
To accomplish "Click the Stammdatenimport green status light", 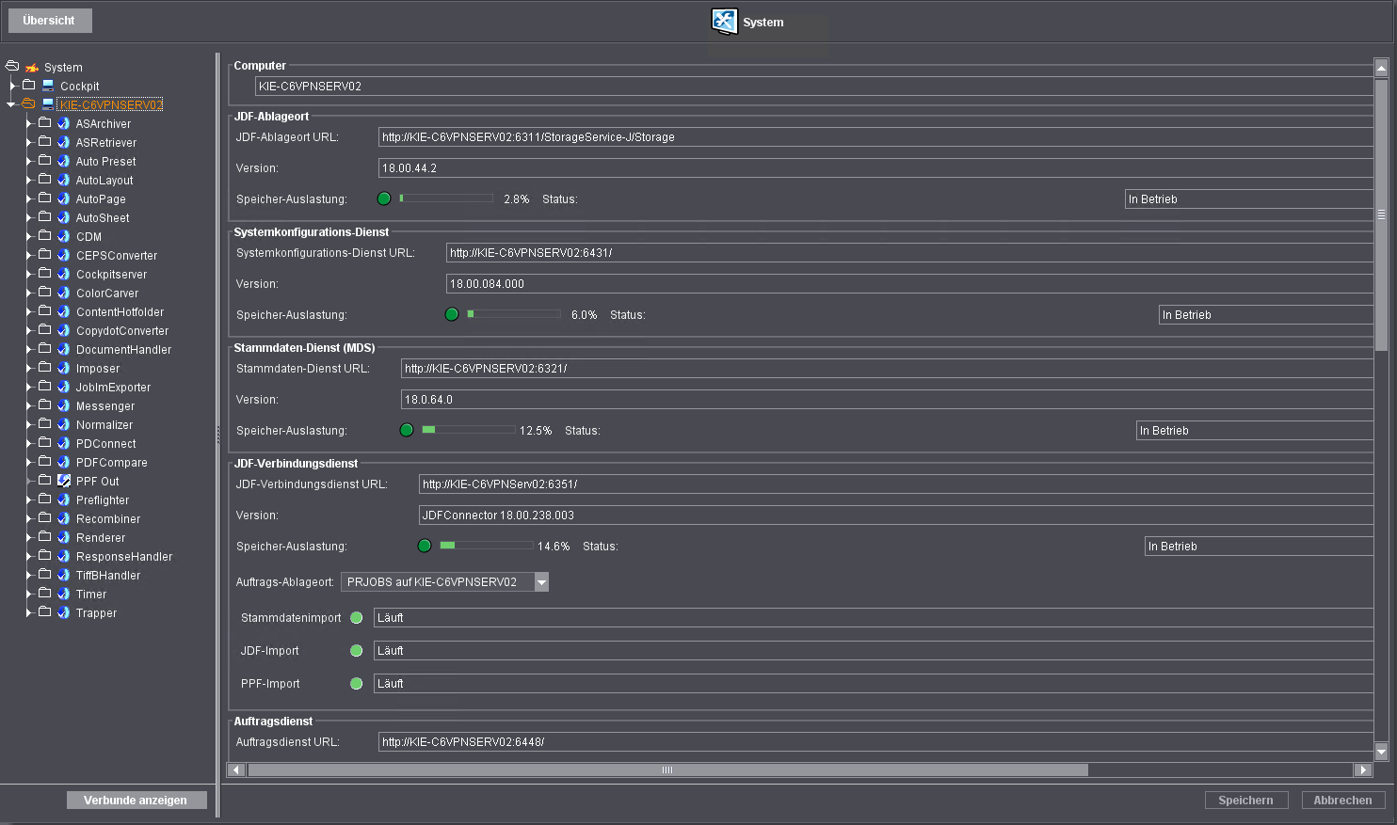I will (357, 618).
